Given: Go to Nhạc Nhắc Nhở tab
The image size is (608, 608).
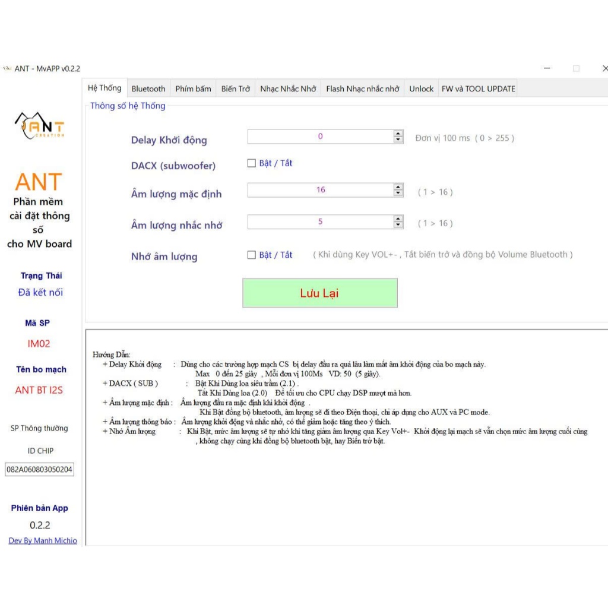Looking at the screenshot, I should (288, 88).
